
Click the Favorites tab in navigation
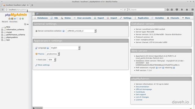coord(13,21)
